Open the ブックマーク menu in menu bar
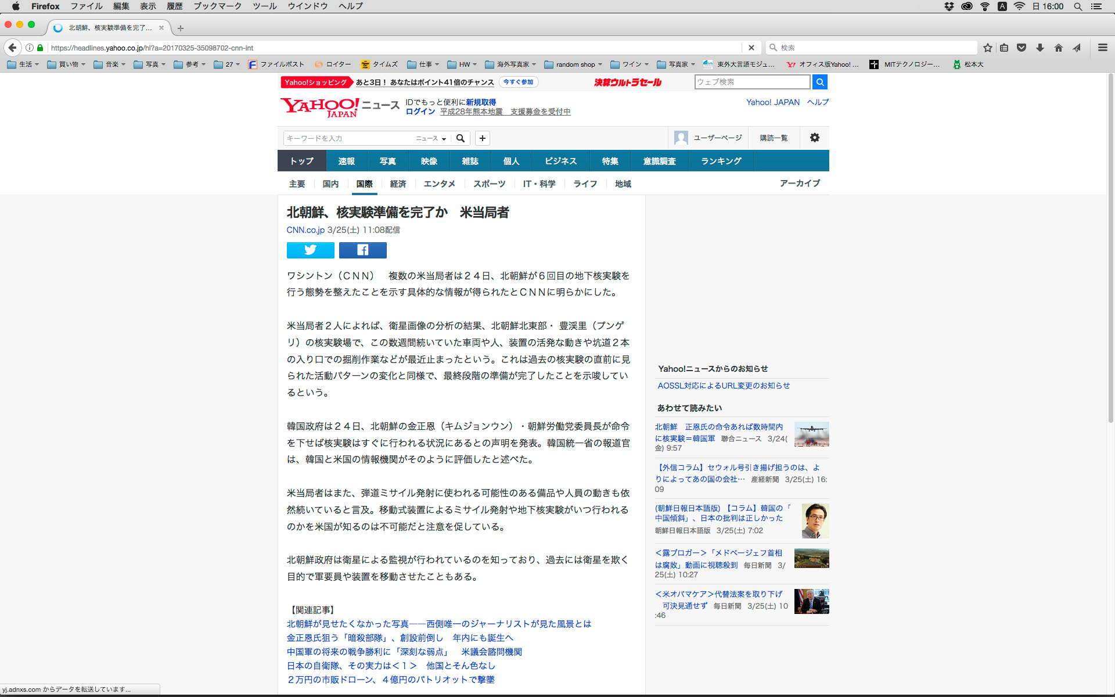The height and width of the screenshot is (697, 1115). (x=217, y=6)
